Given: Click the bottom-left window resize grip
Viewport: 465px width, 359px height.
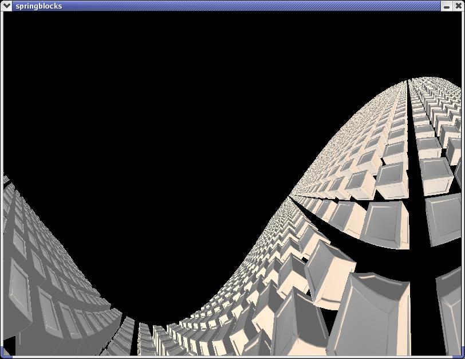Looking at the screenshot, I should click(5, 353).
